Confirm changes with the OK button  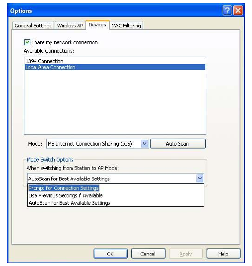(x=110, y=254)
